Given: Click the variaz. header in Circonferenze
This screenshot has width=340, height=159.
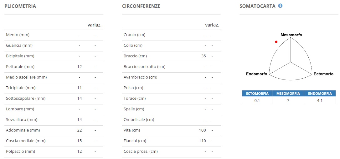Looking at the screenshot, I should click(x=212, y=25).
